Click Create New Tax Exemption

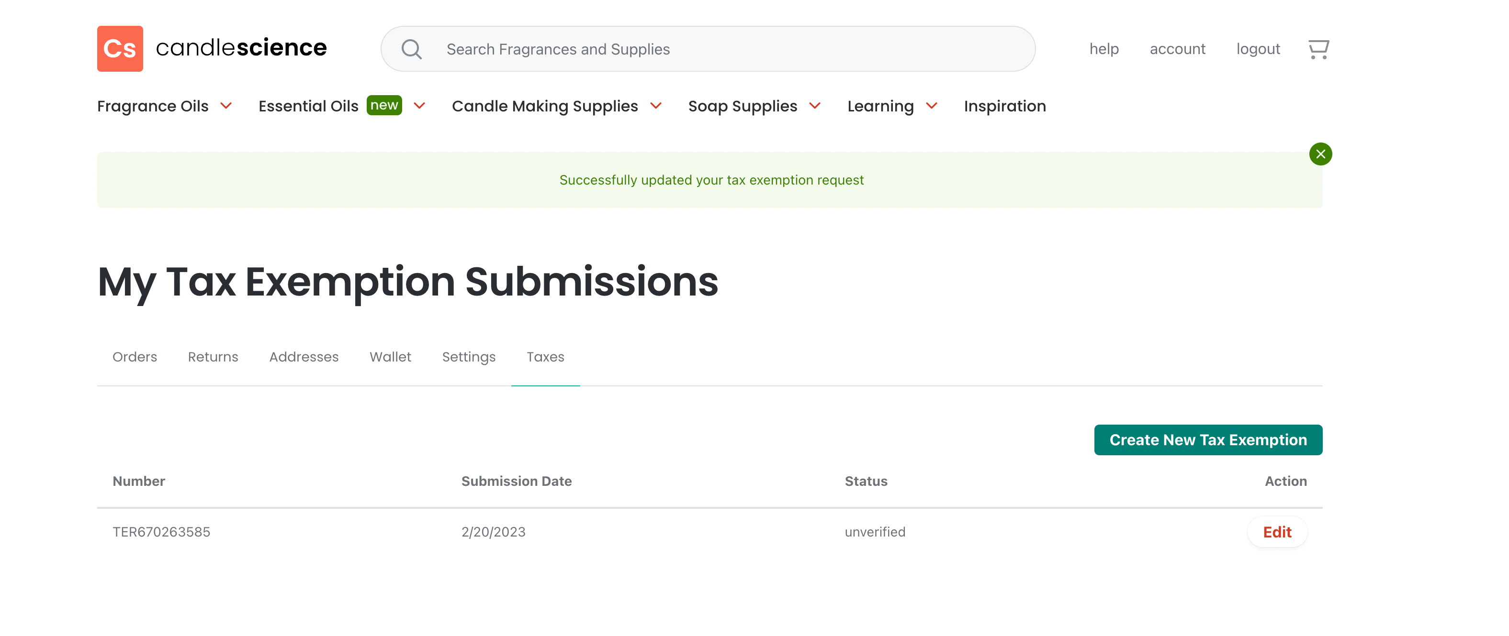coord(1208,440)
